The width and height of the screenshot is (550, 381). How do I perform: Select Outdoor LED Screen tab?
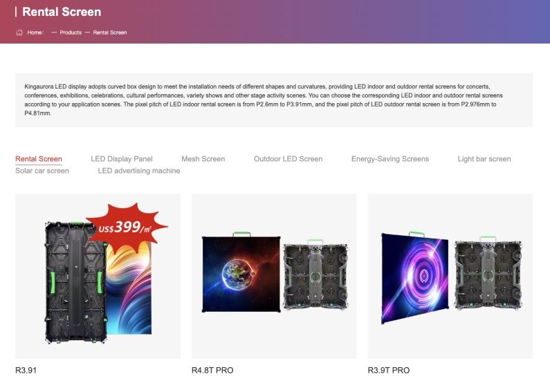288,159
